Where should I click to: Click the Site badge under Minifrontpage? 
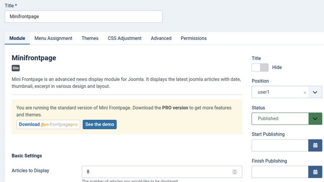(x=16, y=68)
